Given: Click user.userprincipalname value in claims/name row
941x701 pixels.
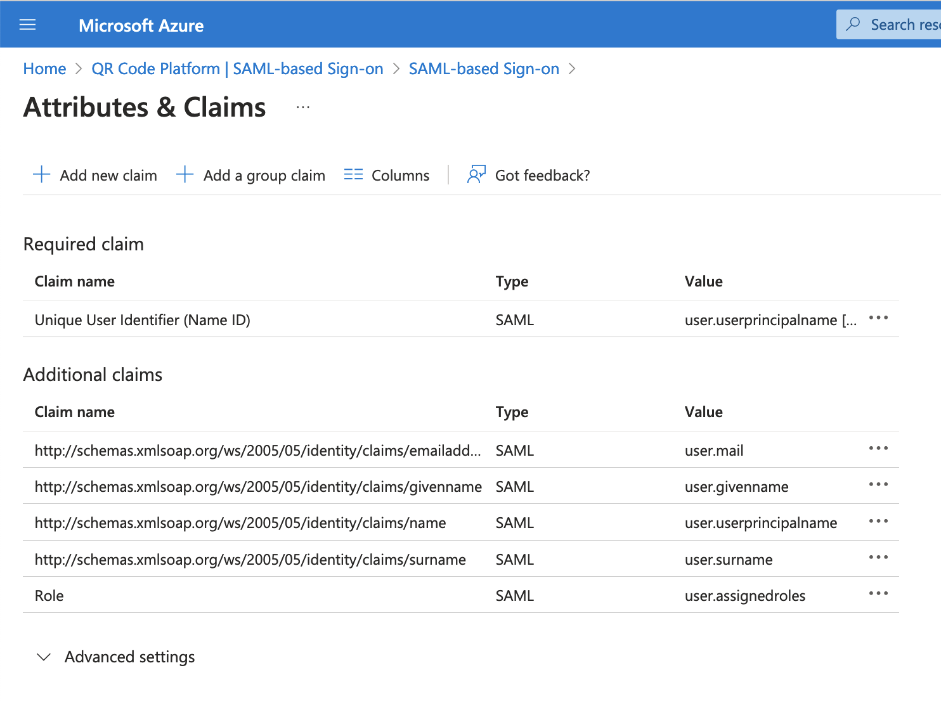Looking at the screenshot, I should pos(761,523).
